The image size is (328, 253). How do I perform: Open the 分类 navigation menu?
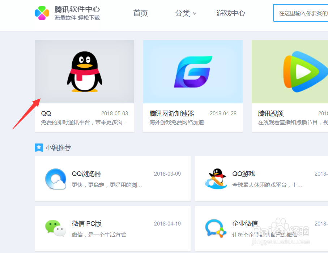tap(182, 13)
